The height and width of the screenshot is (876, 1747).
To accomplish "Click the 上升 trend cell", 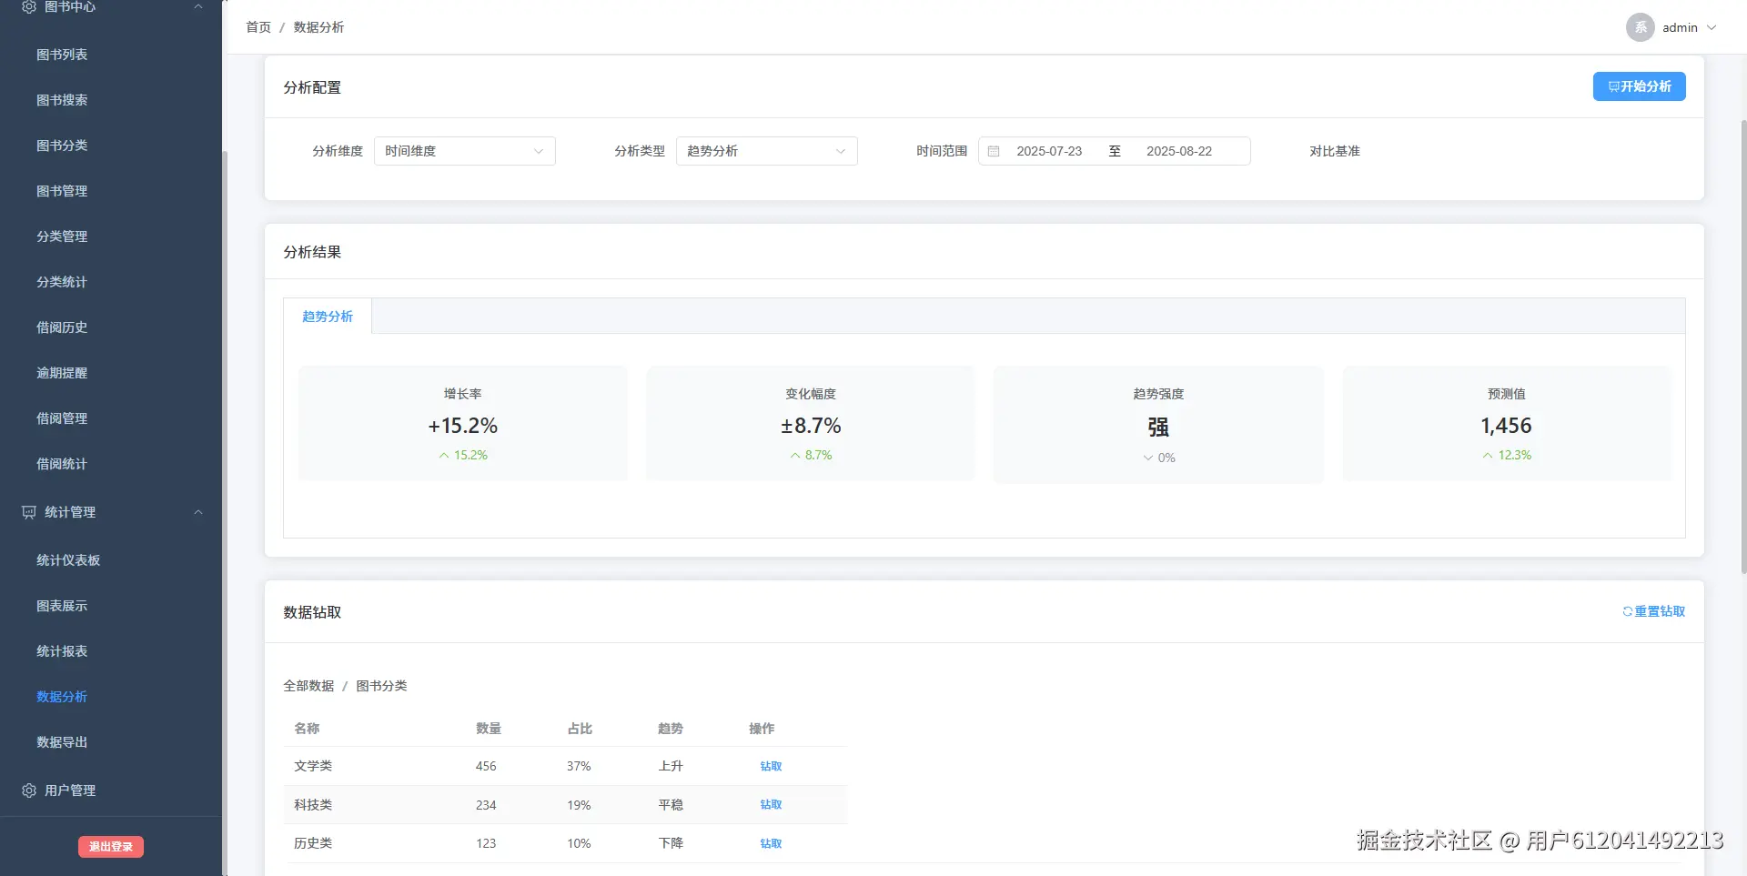I will coord(671,766).
